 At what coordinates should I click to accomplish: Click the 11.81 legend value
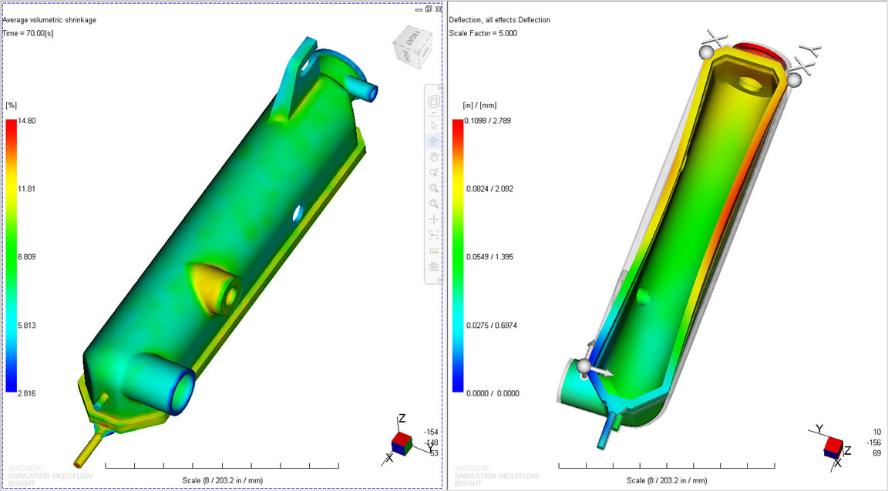(27, 189)
